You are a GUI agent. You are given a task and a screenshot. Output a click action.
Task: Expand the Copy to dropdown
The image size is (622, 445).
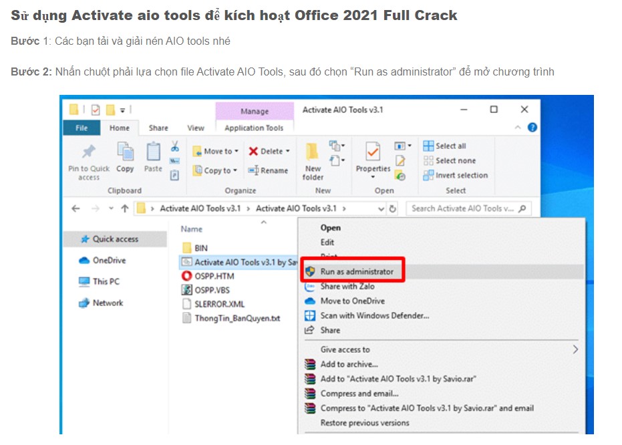tap(235, 170)
